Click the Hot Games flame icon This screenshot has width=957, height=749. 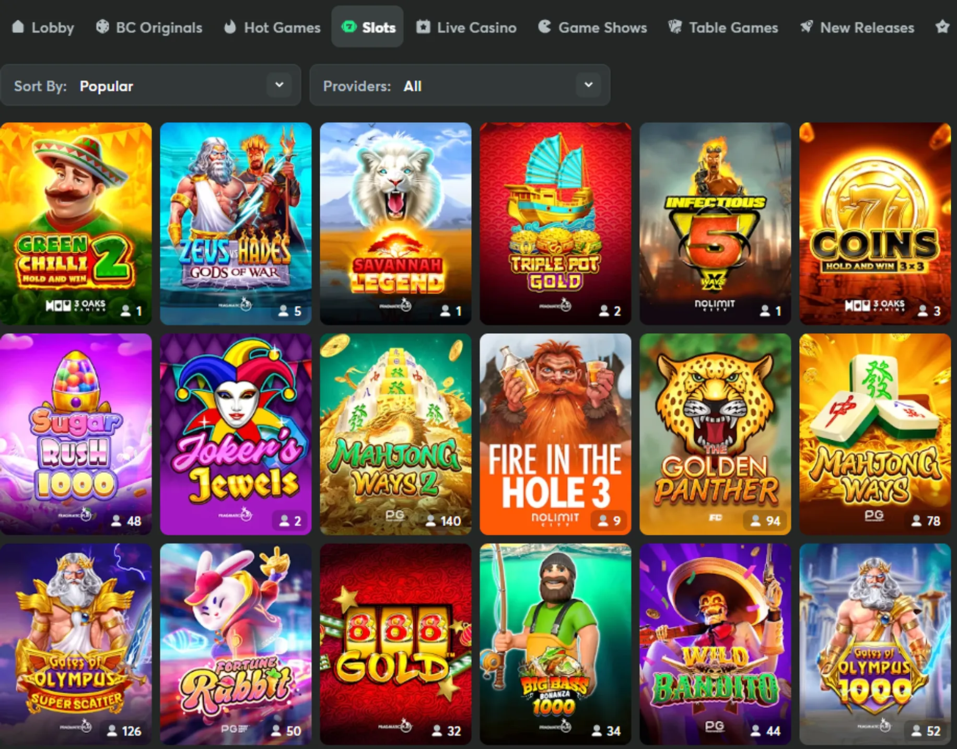click(230, 27)
